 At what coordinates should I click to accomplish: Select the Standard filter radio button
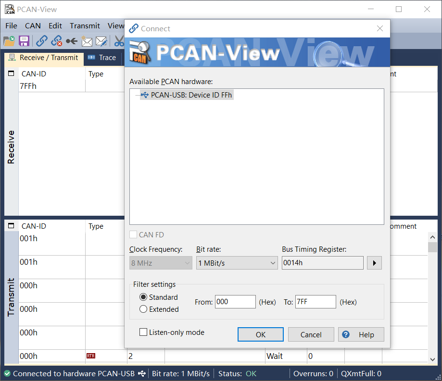tap(143, 297)
